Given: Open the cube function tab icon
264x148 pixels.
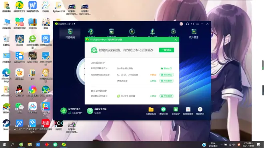Looking at the screenshot, I should point(173,32).
